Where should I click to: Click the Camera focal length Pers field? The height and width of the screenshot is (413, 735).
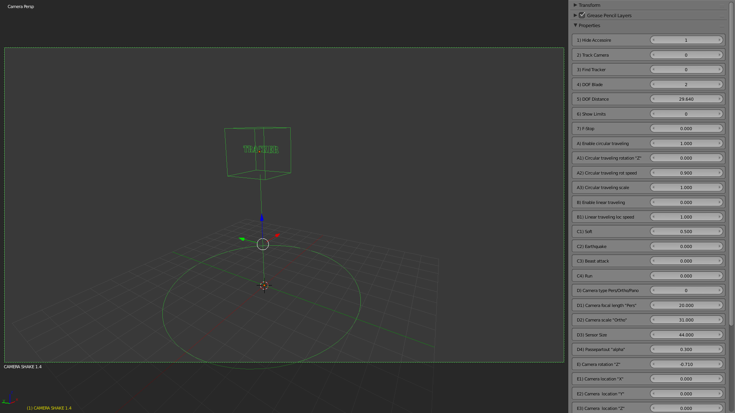686,305
